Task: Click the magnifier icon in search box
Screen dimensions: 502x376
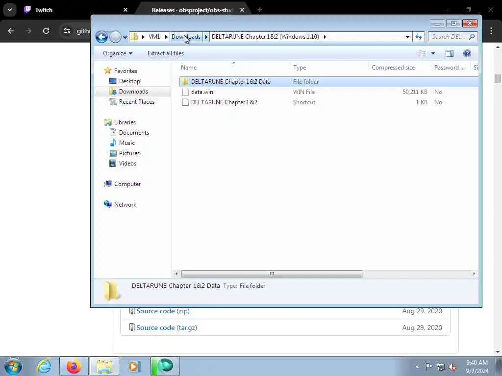Action: click(472, 37)
